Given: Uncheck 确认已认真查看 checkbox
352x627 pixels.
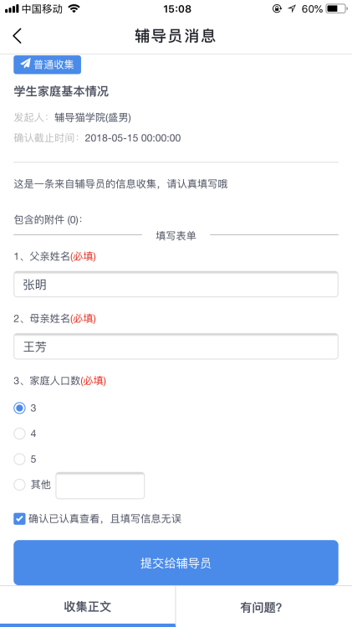Looking at the screenshot, I should [19, 519].
